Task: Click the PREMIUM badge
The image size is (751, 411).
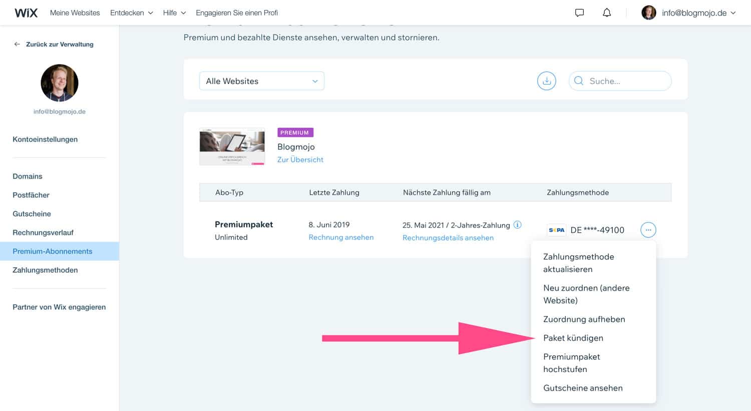Action: click(295, 132)
